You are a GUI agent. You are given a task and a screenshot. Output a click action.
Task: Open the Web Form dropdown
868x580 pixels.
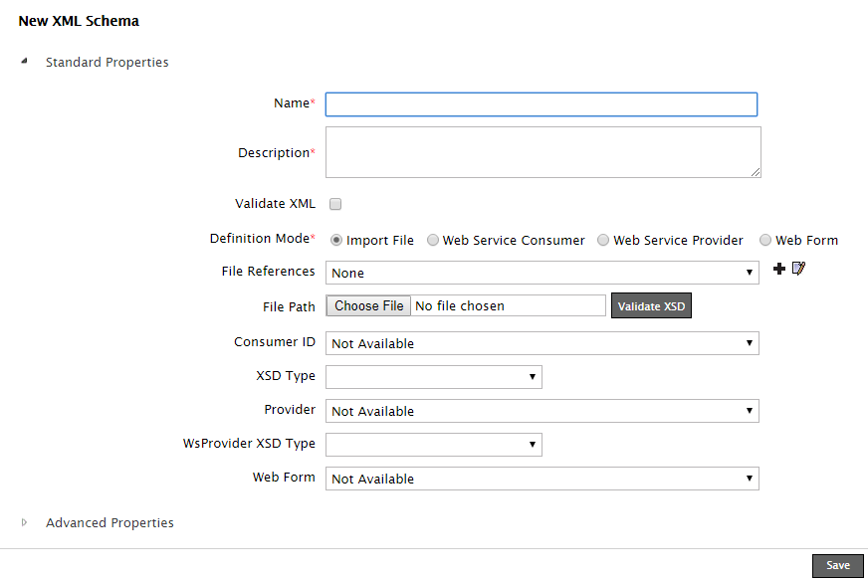pos(542,479)
